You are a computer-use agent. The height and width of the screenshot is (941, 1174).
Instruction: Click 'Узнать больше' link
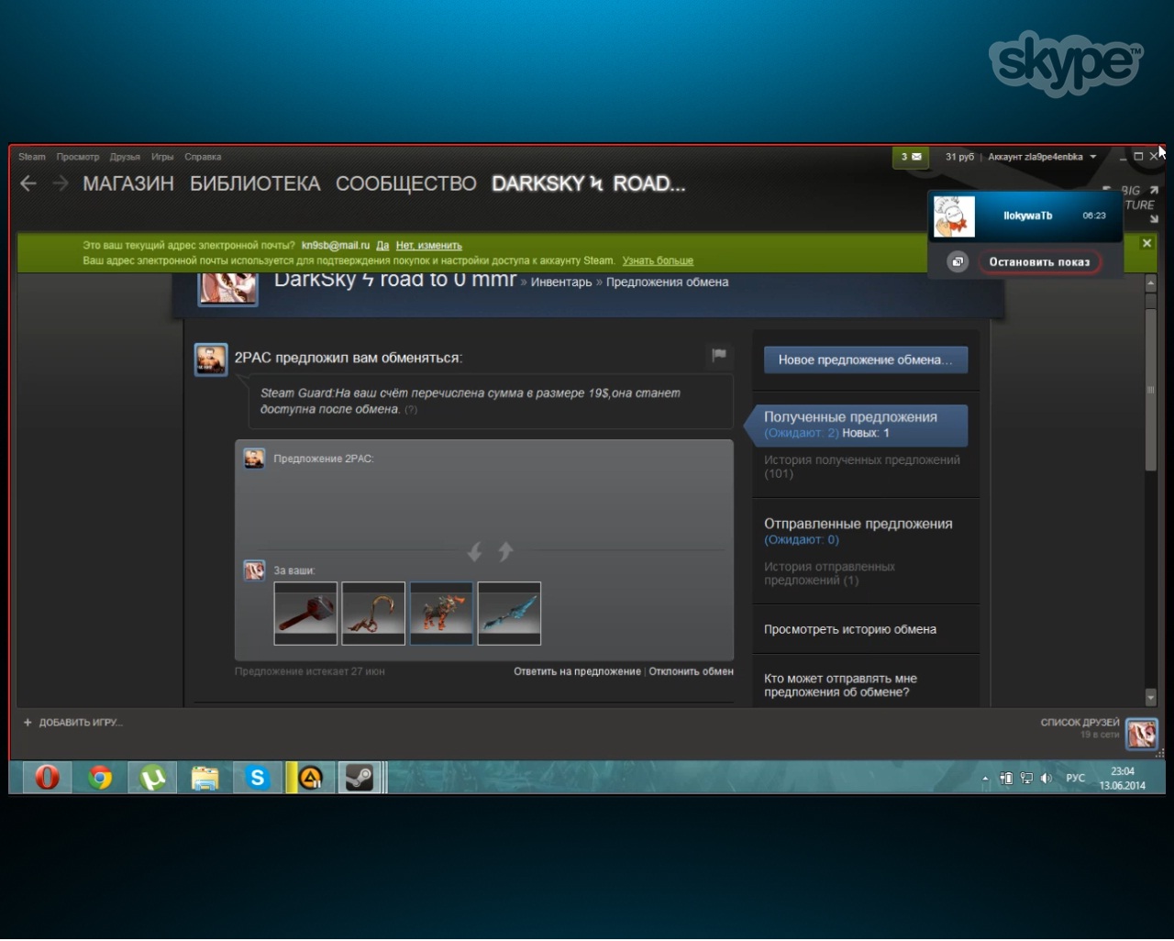658,260
